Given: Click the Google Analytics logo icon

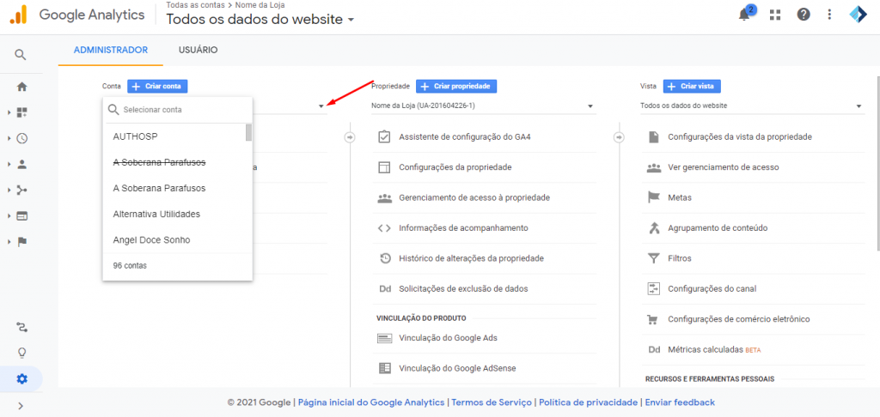Looking at the screenshot, I should click(18, 15).
